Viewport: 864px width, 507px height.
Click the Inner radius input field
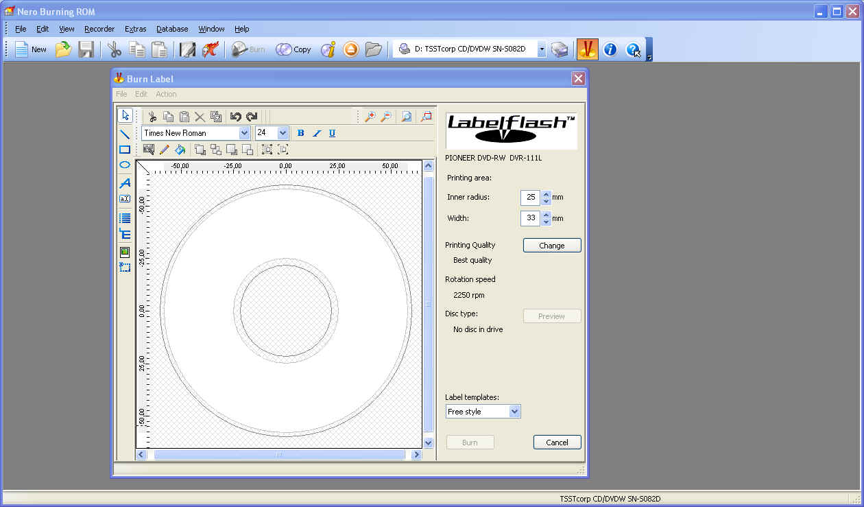[531, 198]
